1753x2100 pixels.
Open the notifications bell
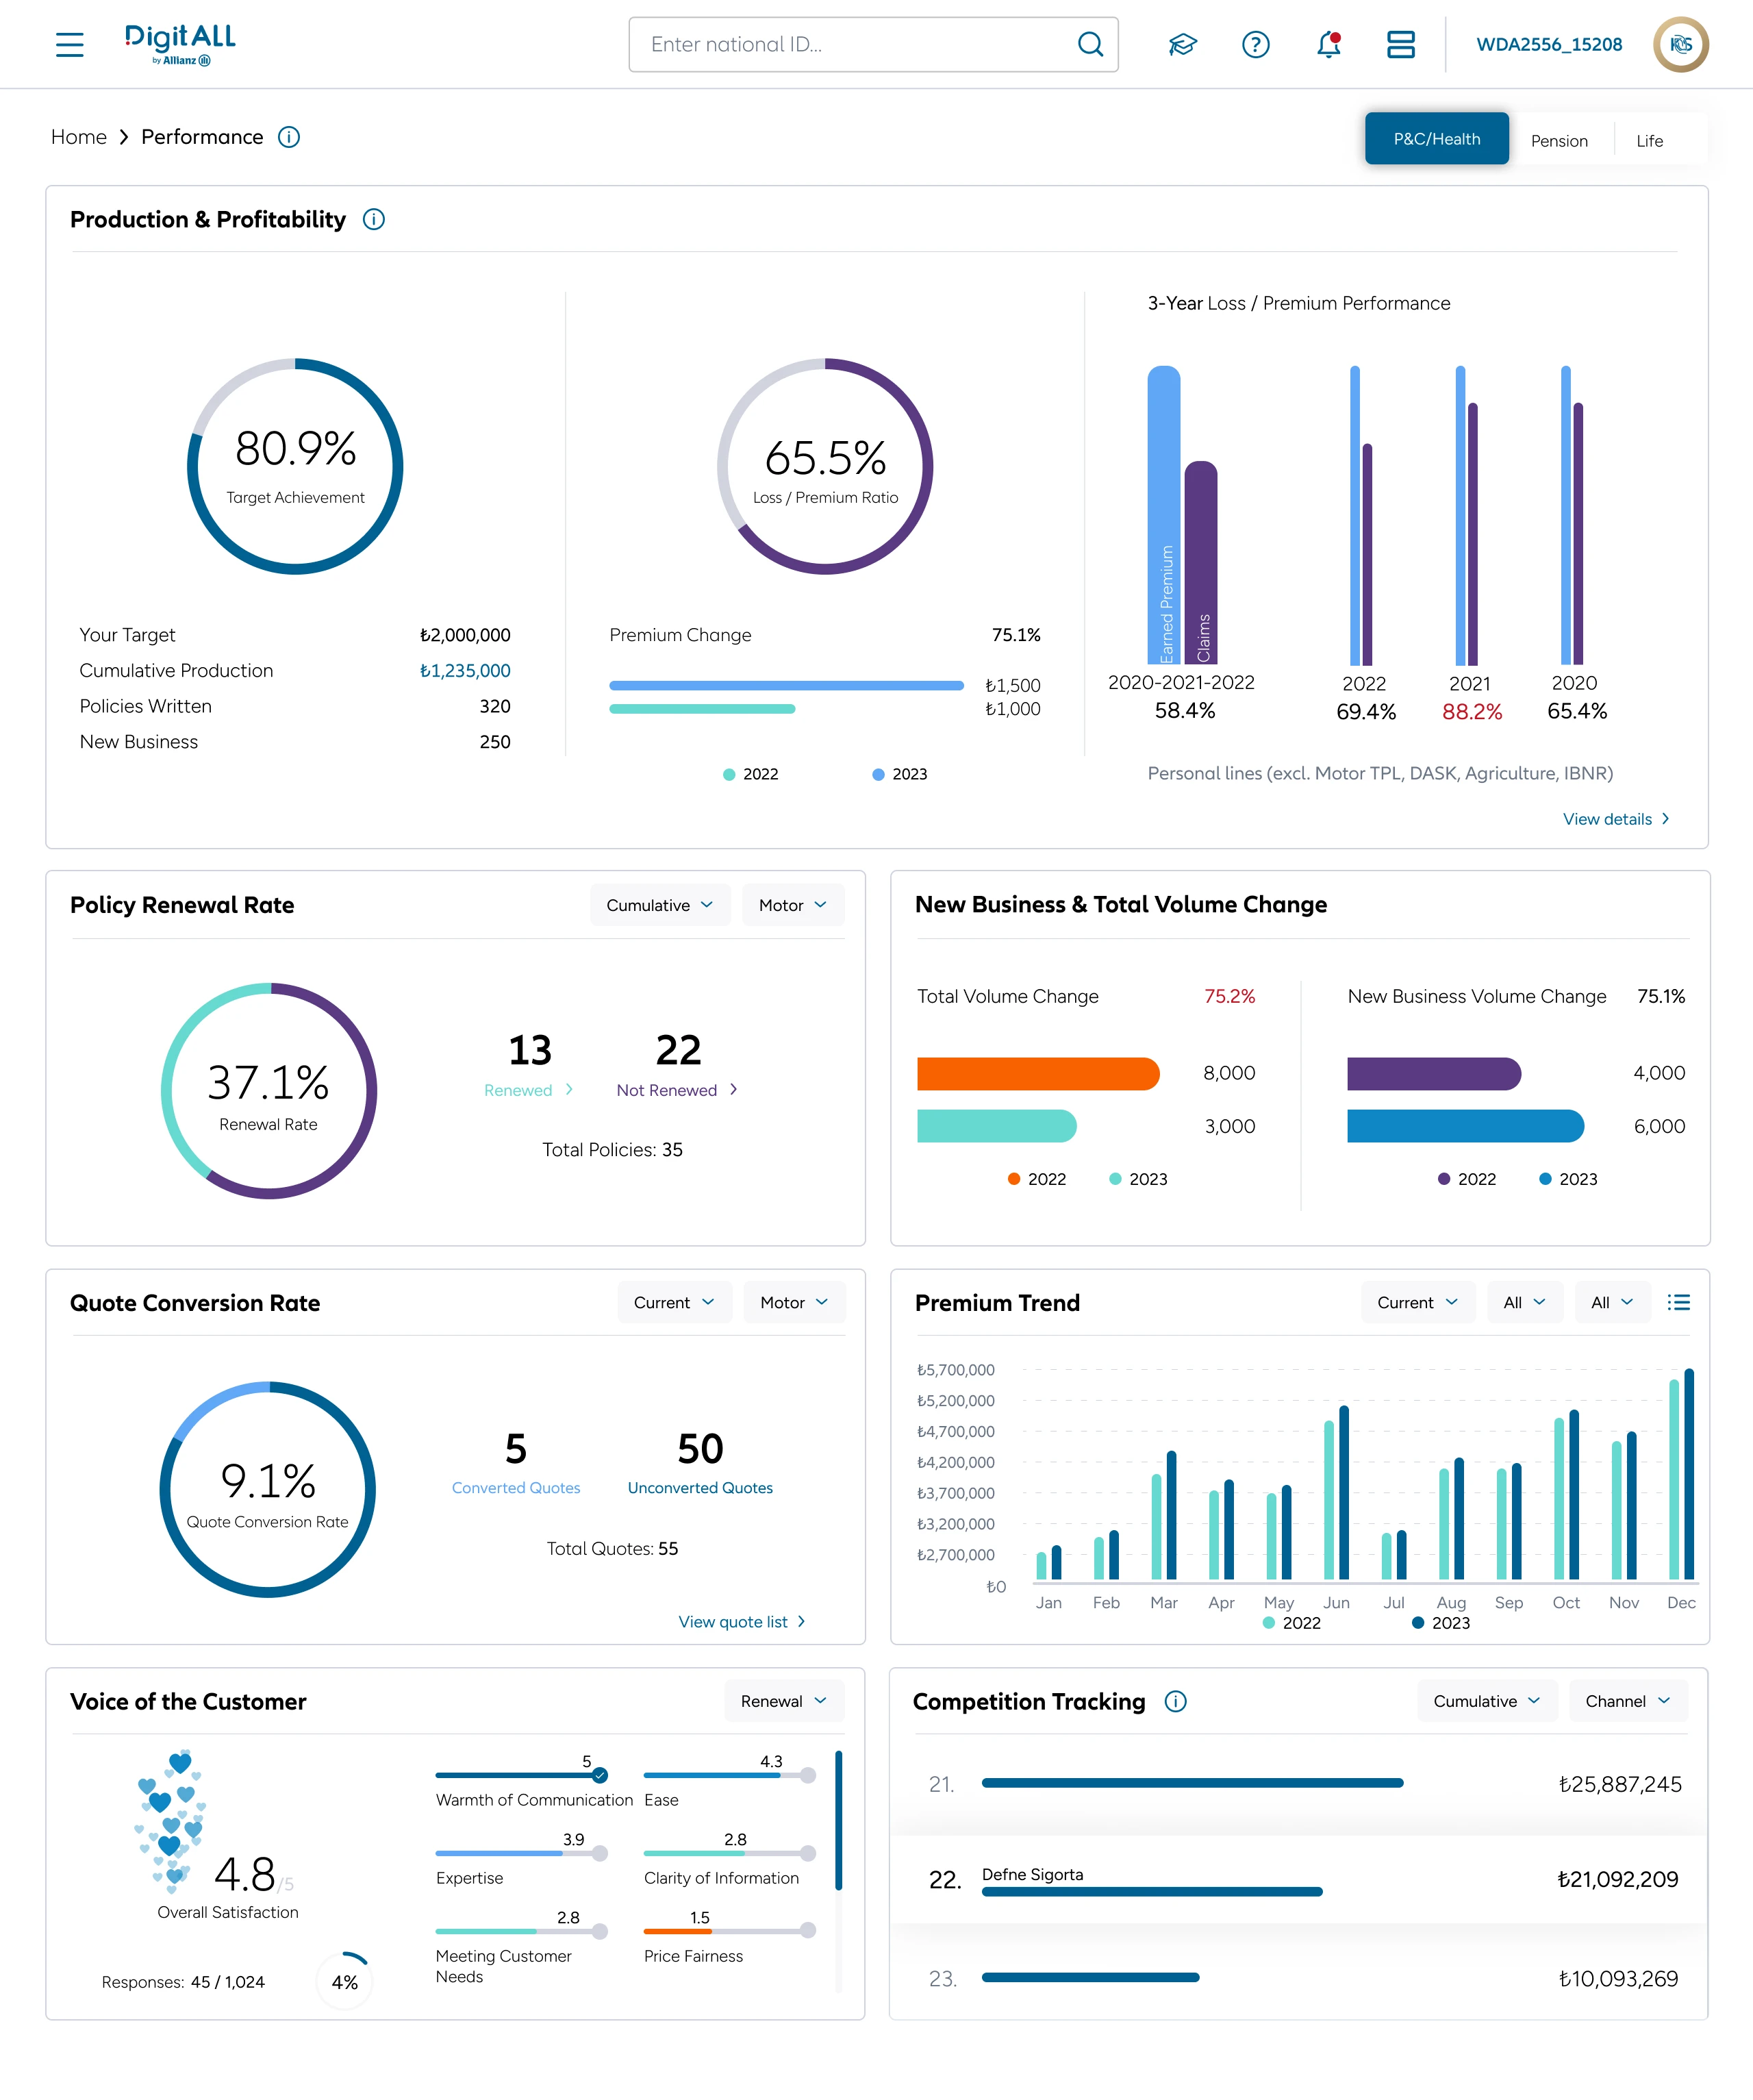tap(1329, 44)
